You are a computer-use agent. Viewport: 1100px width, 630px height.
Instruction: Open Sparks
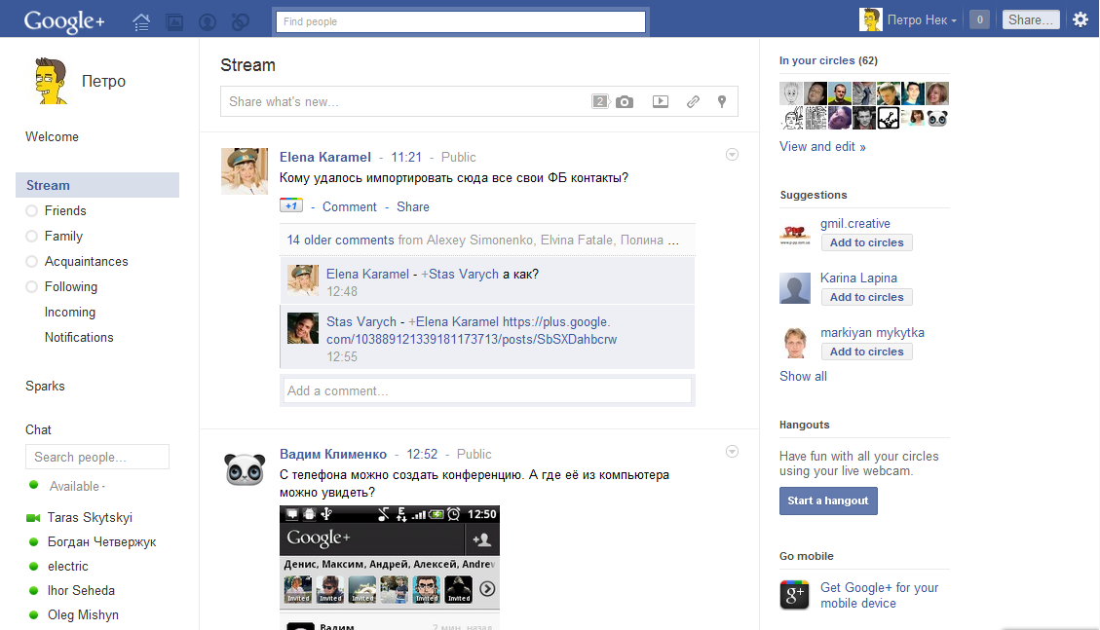pyautogui.click(x=45, y=387)
